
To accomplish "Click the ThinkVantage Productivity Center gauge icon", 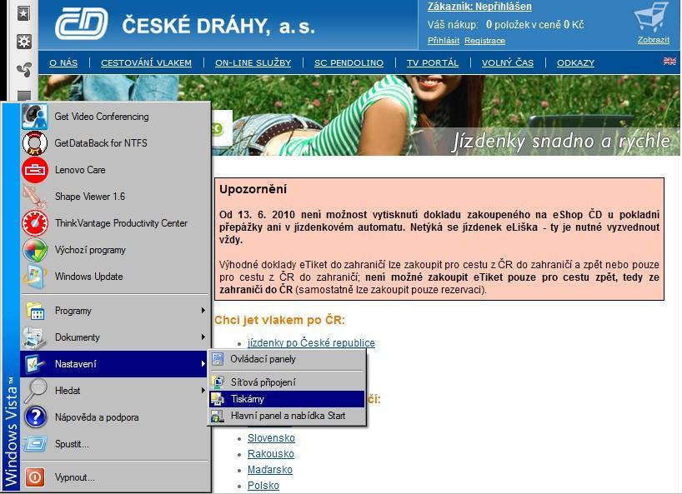I will pos(35,223).
